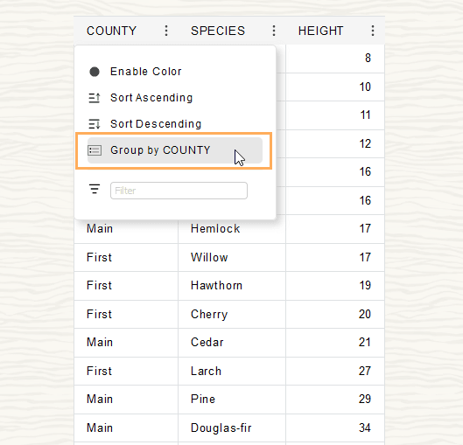
Task: Choose Group by COUNTY
Action: pos(175,150)
